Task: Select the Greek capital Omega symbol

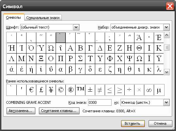Action: tap(139, 58)
